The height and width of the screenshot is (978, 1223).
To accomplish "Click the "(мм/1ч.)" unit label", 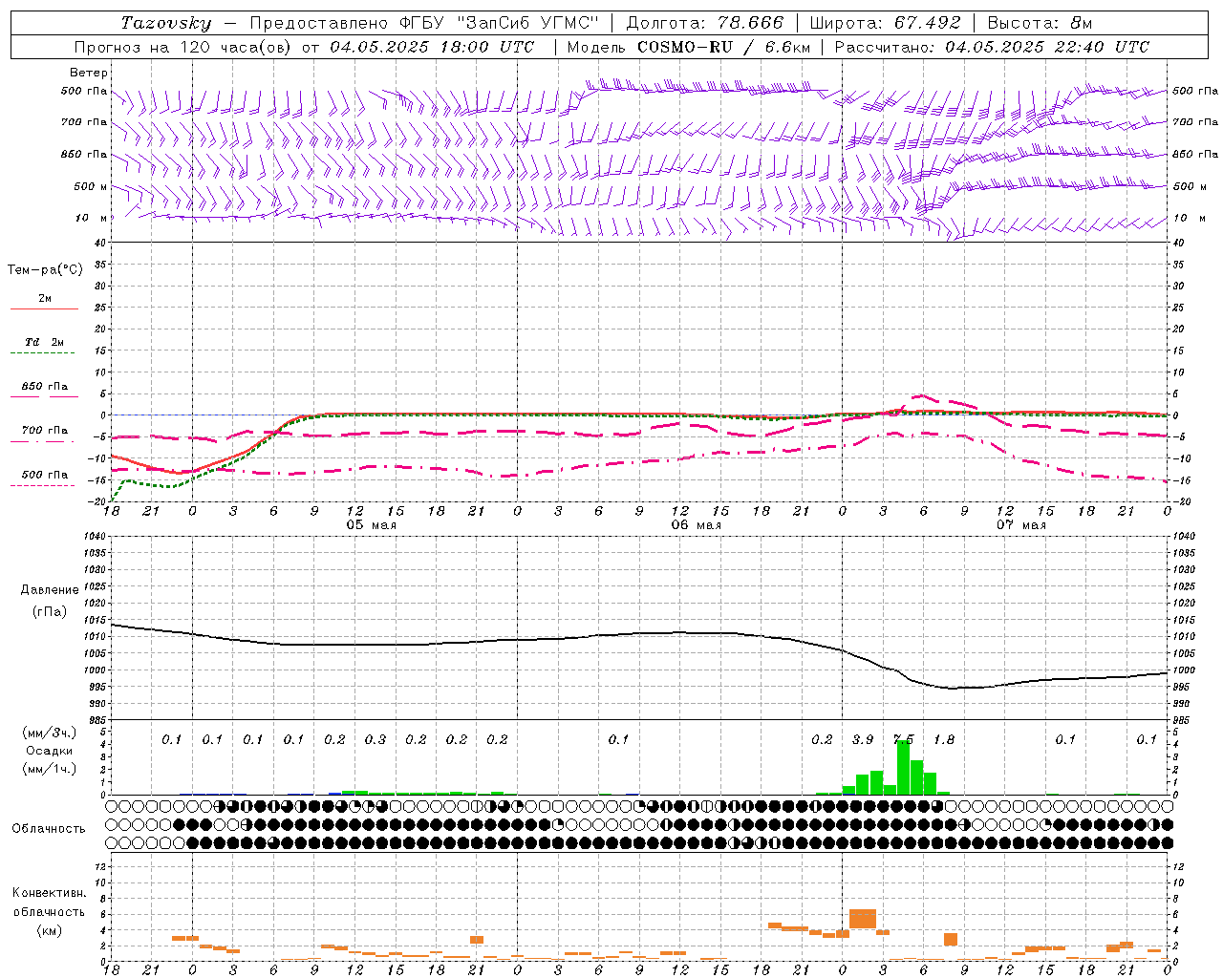I will [50, 769].
